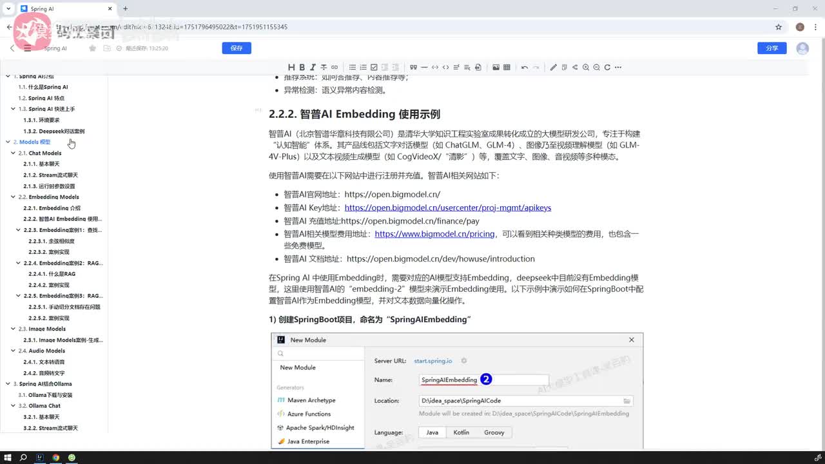Jump to 2.1.2. Stream流式聊天 outline entry
This screenshot has width=825, height=464.
click(50, 175)
